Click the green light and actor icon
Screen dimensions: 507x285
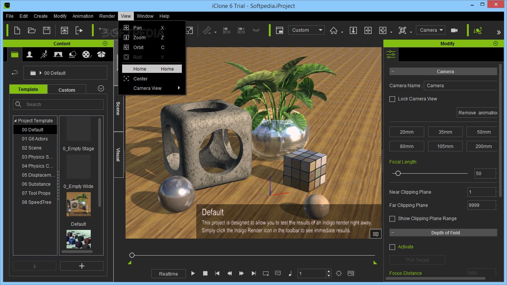(478, 30)
